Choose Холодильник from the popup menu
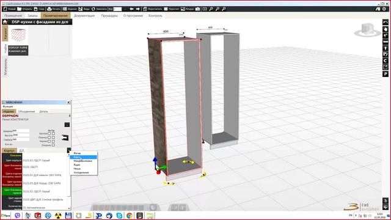 [84, 172]
